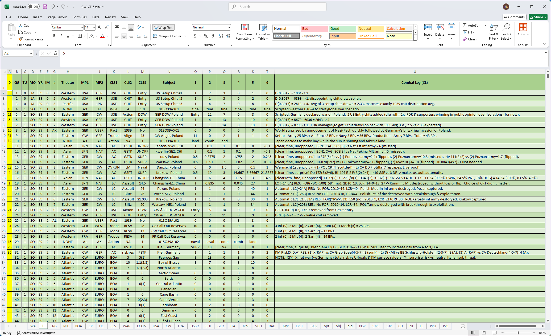Switch to the USSR sheet tab

194,326
